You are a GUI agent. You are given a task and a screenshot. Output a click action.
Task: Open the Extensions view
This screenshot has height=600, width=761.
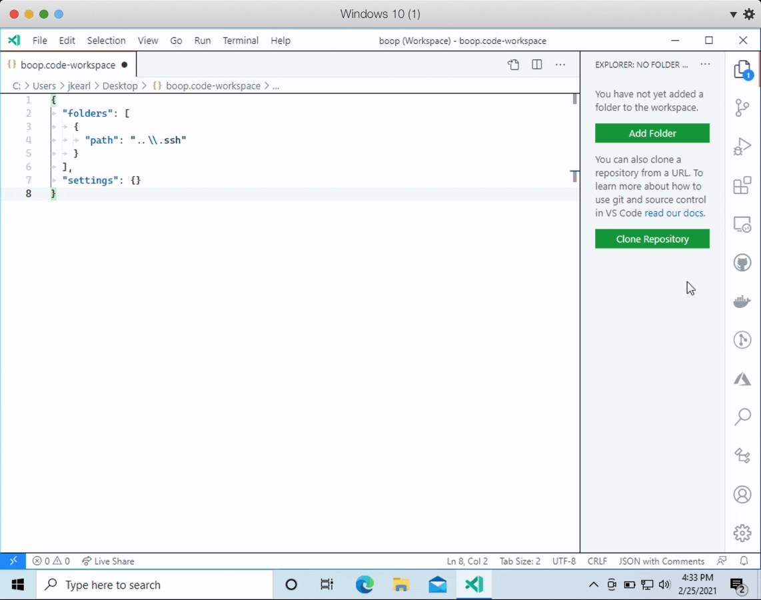click(x=742, y=185)
